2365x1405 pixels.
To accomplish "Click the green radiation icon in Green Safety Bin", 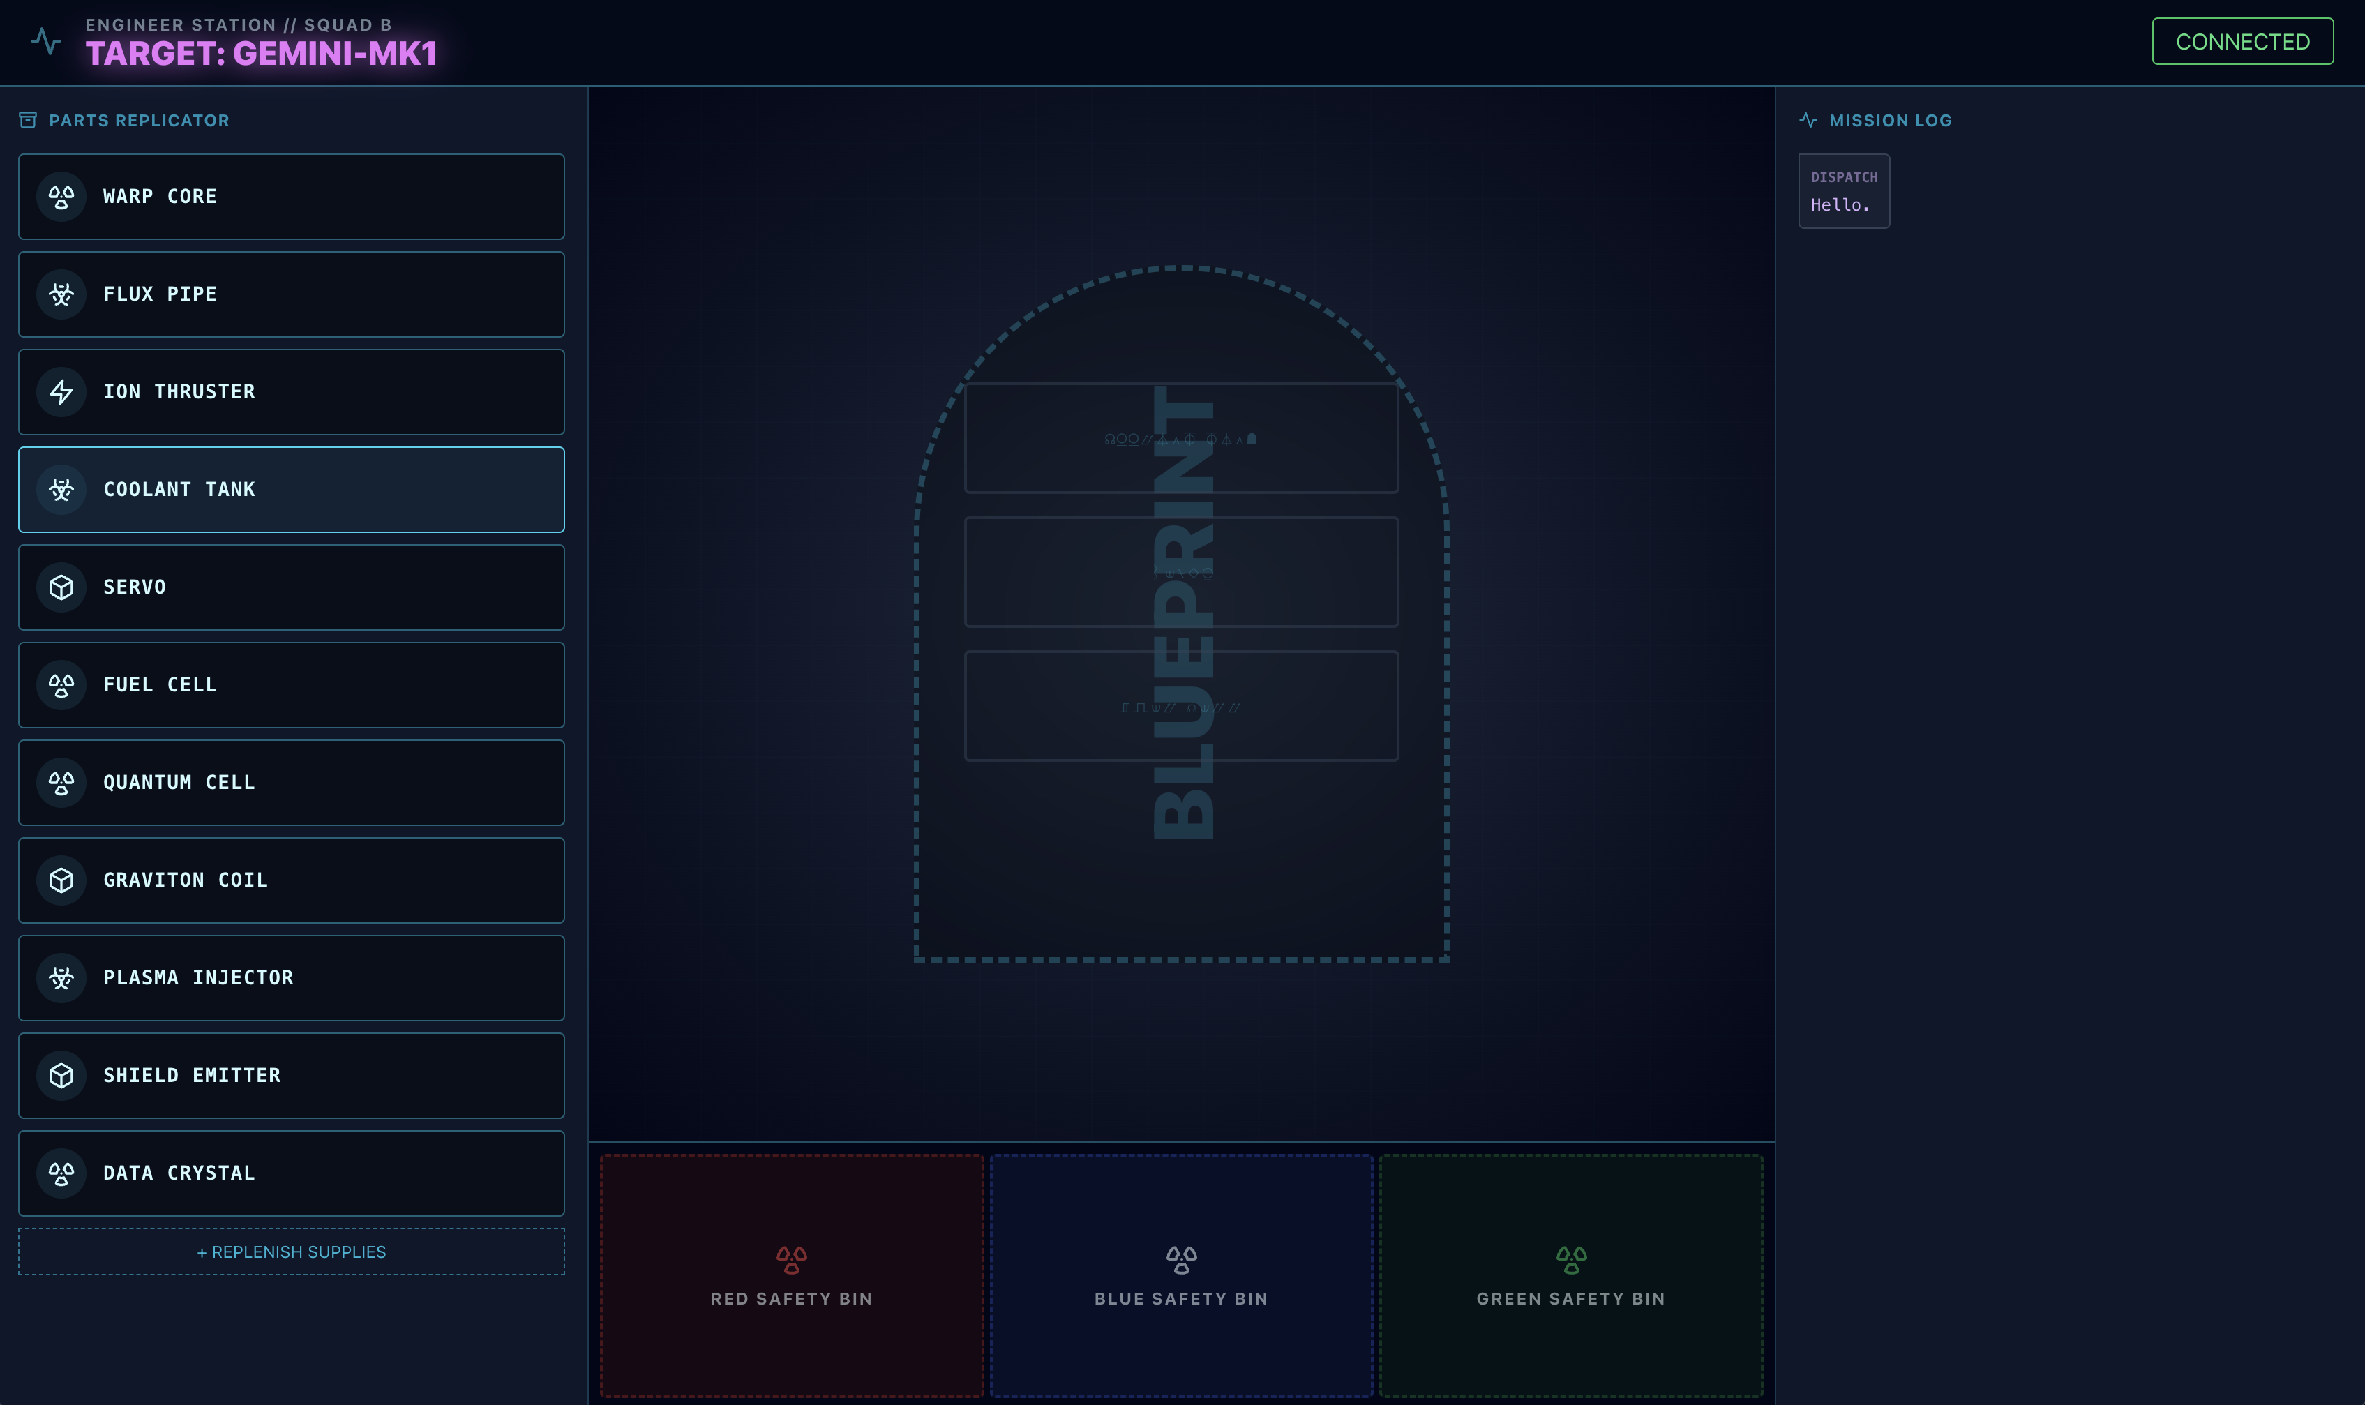I will 1570,1259.
